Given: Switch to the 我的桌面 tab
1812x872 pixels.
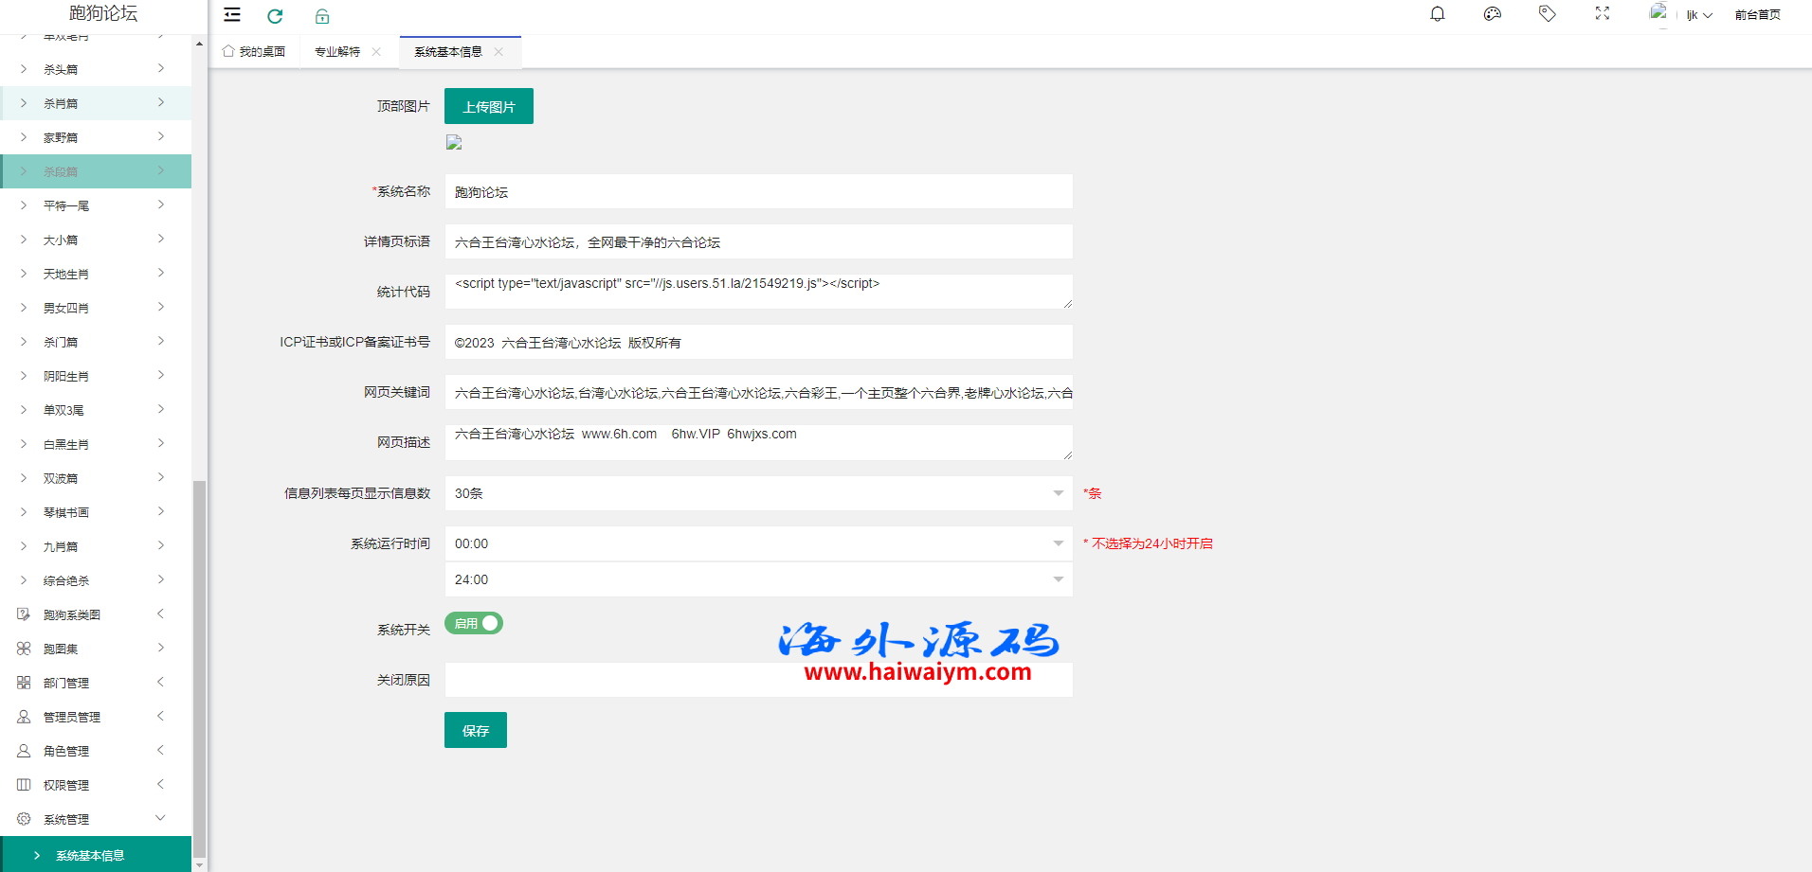Looking at the screenshot, I should tap(254, 52).
